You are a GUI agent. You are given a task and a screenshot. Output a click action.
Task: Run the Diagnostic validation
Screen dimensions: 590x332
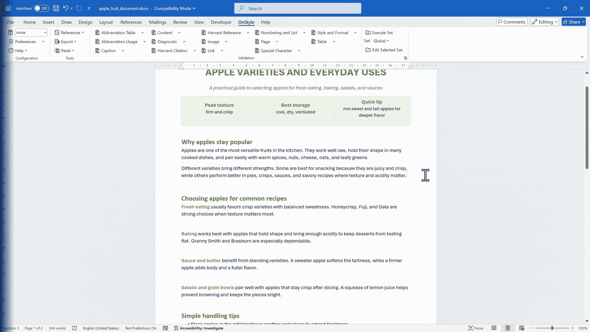pyautogui.click(x=164, y=41)
